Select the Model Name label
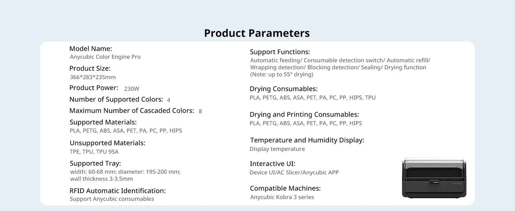The width and height of the screenshot is (515, 211). click(x=91, y=48)
